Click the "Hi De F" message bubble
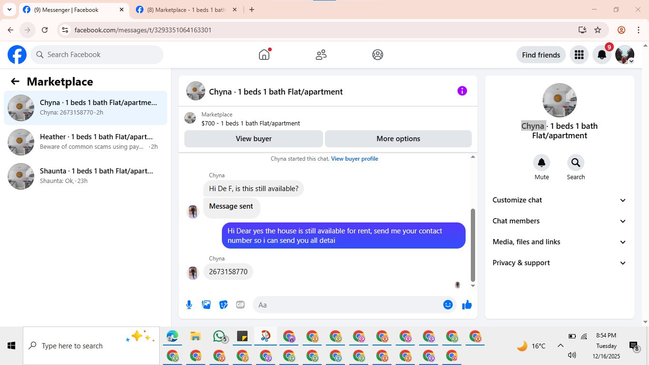The image size is (649, 365). (254, 189)
